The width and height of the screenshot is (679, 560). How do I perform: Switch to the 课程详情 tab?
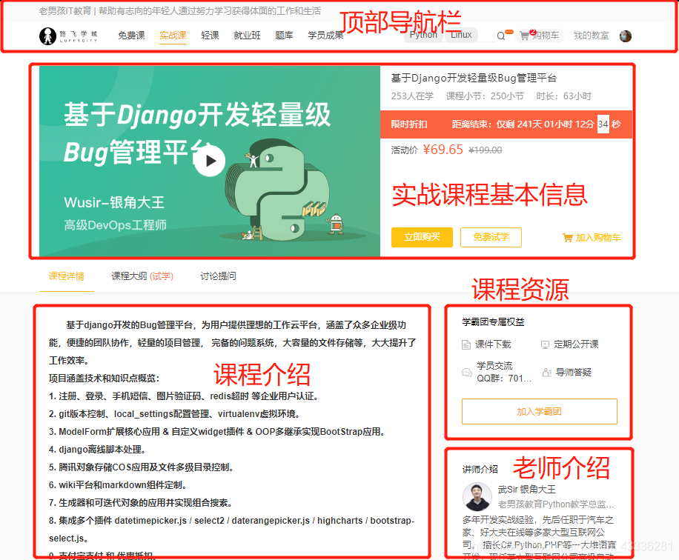[66, 276]
